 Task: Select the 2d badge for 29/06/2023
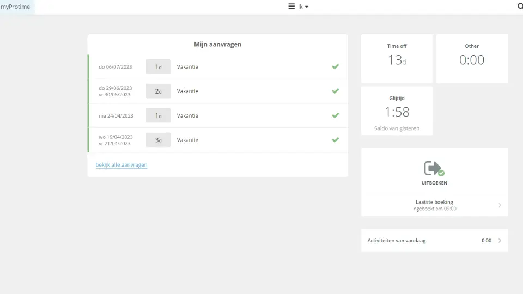point(158,91)
